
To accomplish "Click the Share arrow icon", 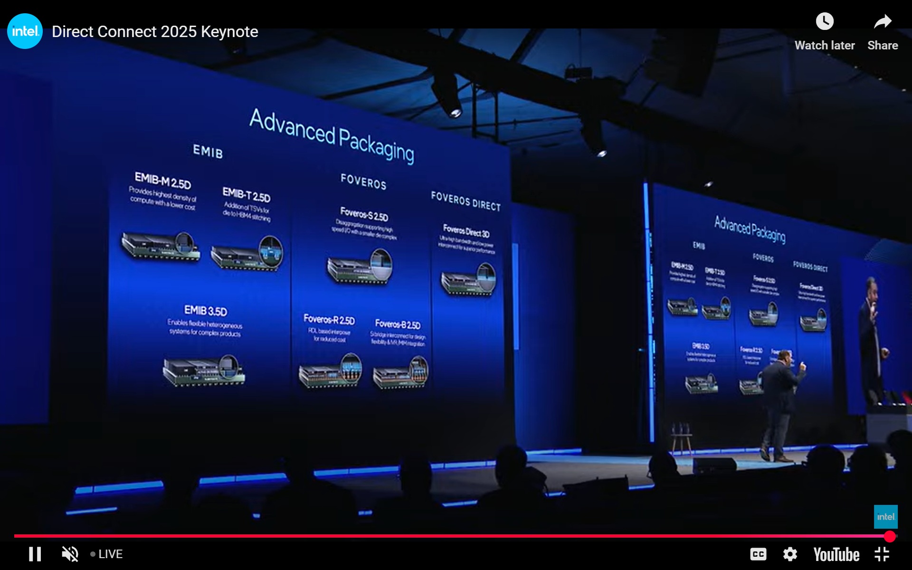I will tap(883, 21).
